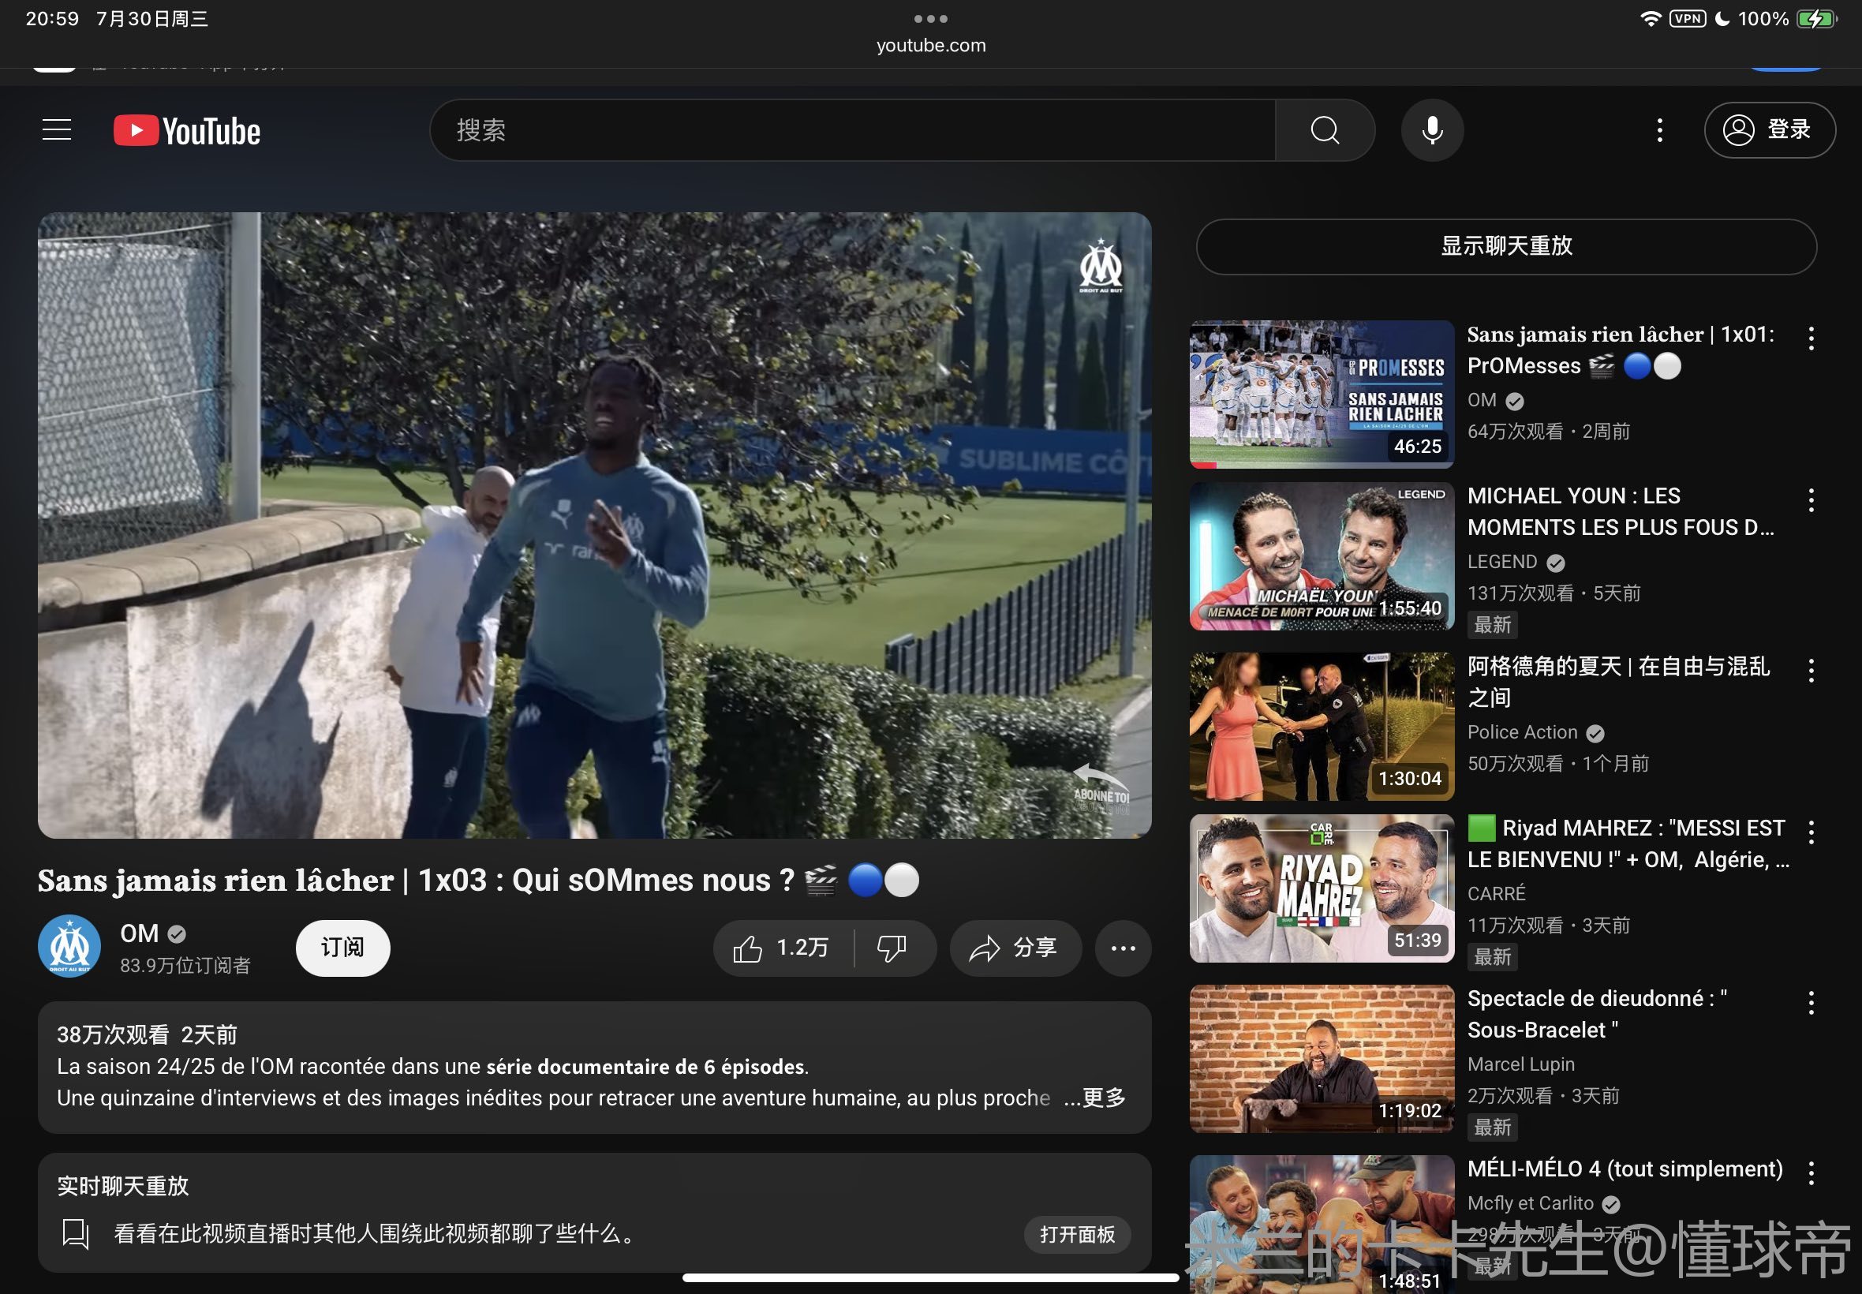1862x1294 pixels.
Task: Click OM channel name under video
Action: coord(140,933)
